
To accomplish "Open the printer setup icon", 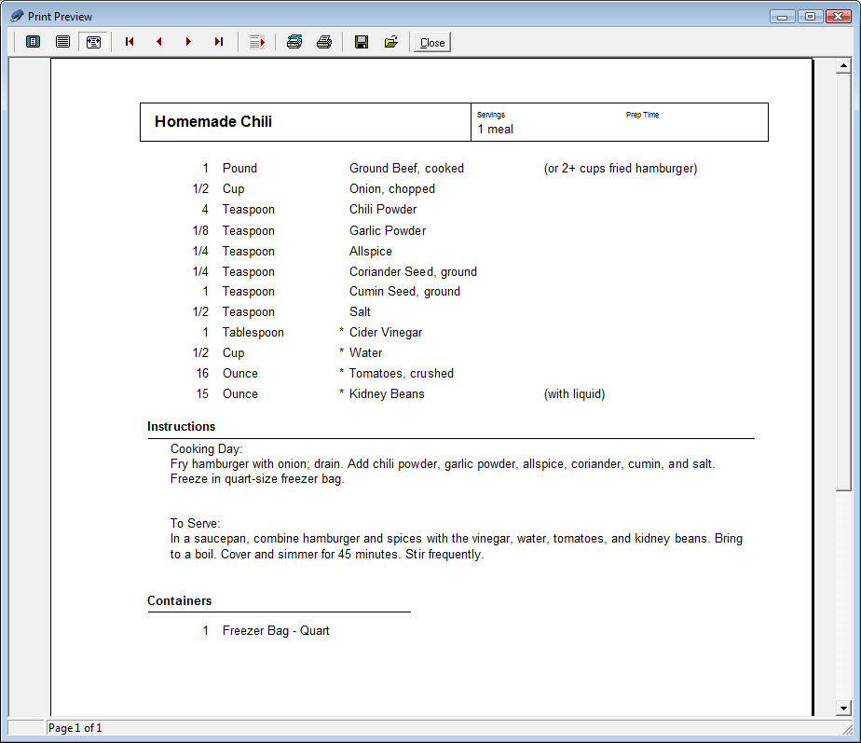I will (x=294, y=42).
